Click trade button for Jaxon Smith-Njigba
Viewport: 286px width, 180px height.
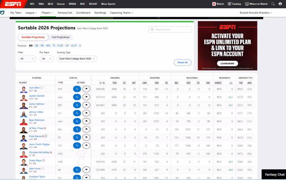[77, 145]
